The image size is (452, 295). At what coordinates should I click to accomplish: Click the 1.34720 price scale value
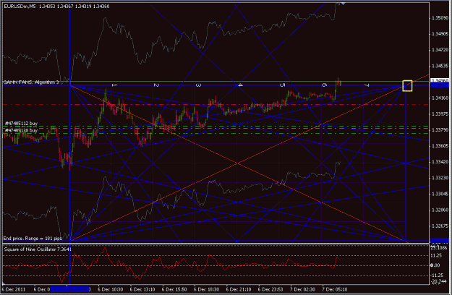tap(440, 50)
